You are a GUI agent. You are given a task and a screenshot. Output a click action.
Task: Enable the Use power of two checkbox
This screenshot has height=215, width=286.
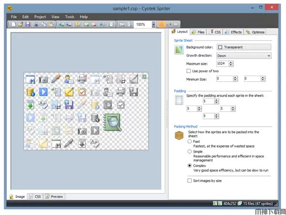coord(189,71)
